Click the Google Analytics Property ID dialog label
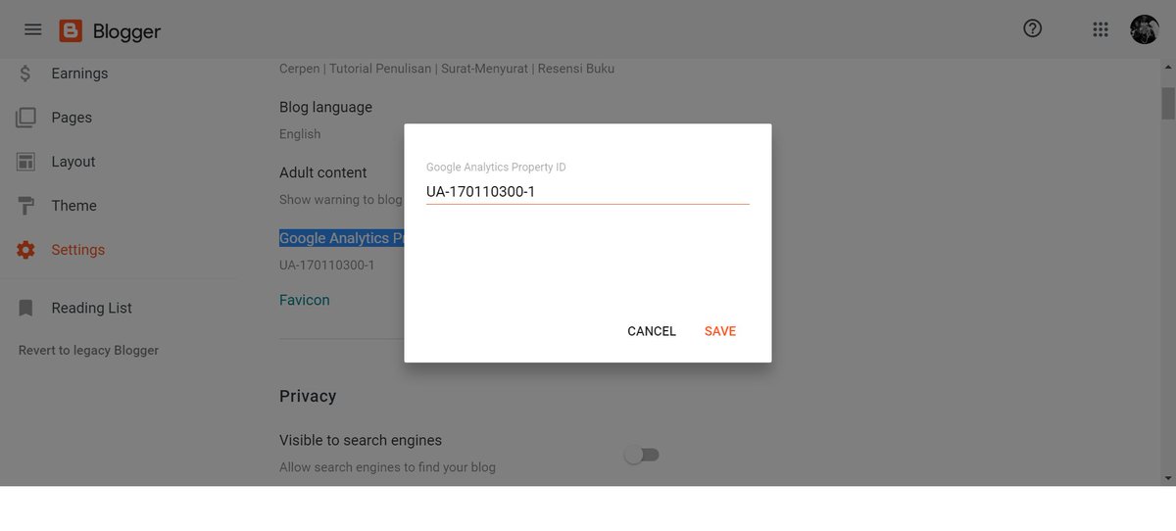Image resolution: width=1176 pixels, height=531 pixels. [x=496, y=168]
